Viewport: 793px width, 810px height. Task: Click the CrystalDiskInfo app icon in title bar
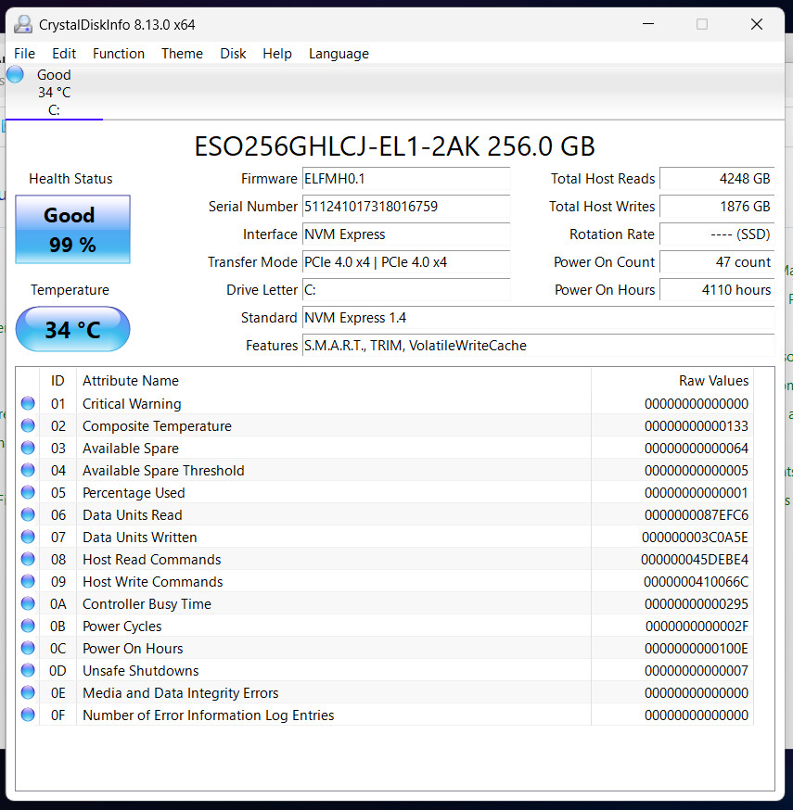(x=23, y=24)
